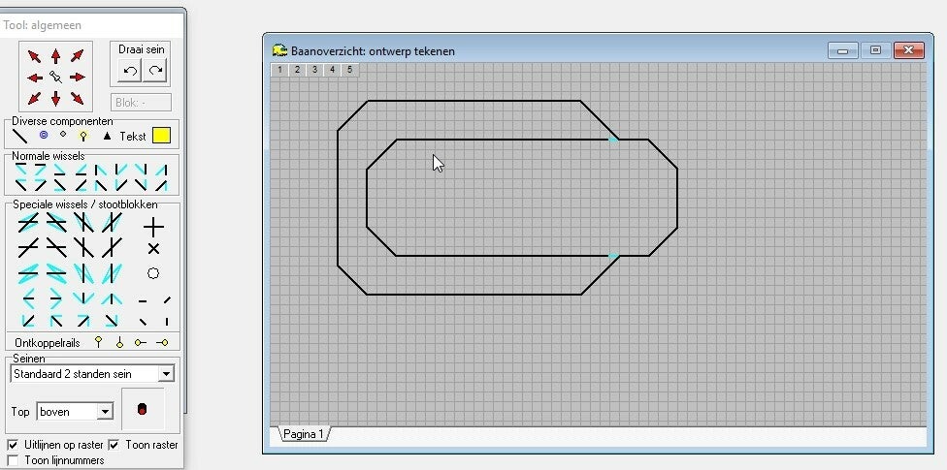Enable Toon lijnnummers checkbox
The image size is (947, 470).
(x=13, y=460)
